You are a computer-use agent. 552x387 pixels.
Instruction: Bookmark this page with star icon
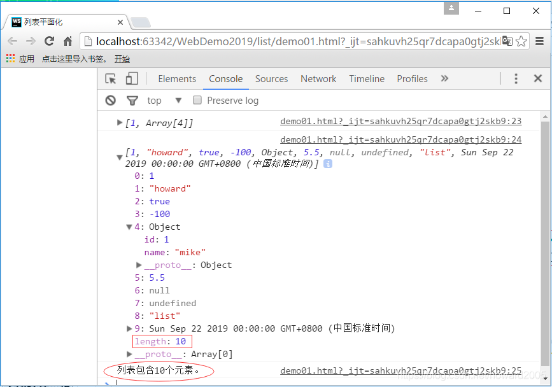point(521,41)
